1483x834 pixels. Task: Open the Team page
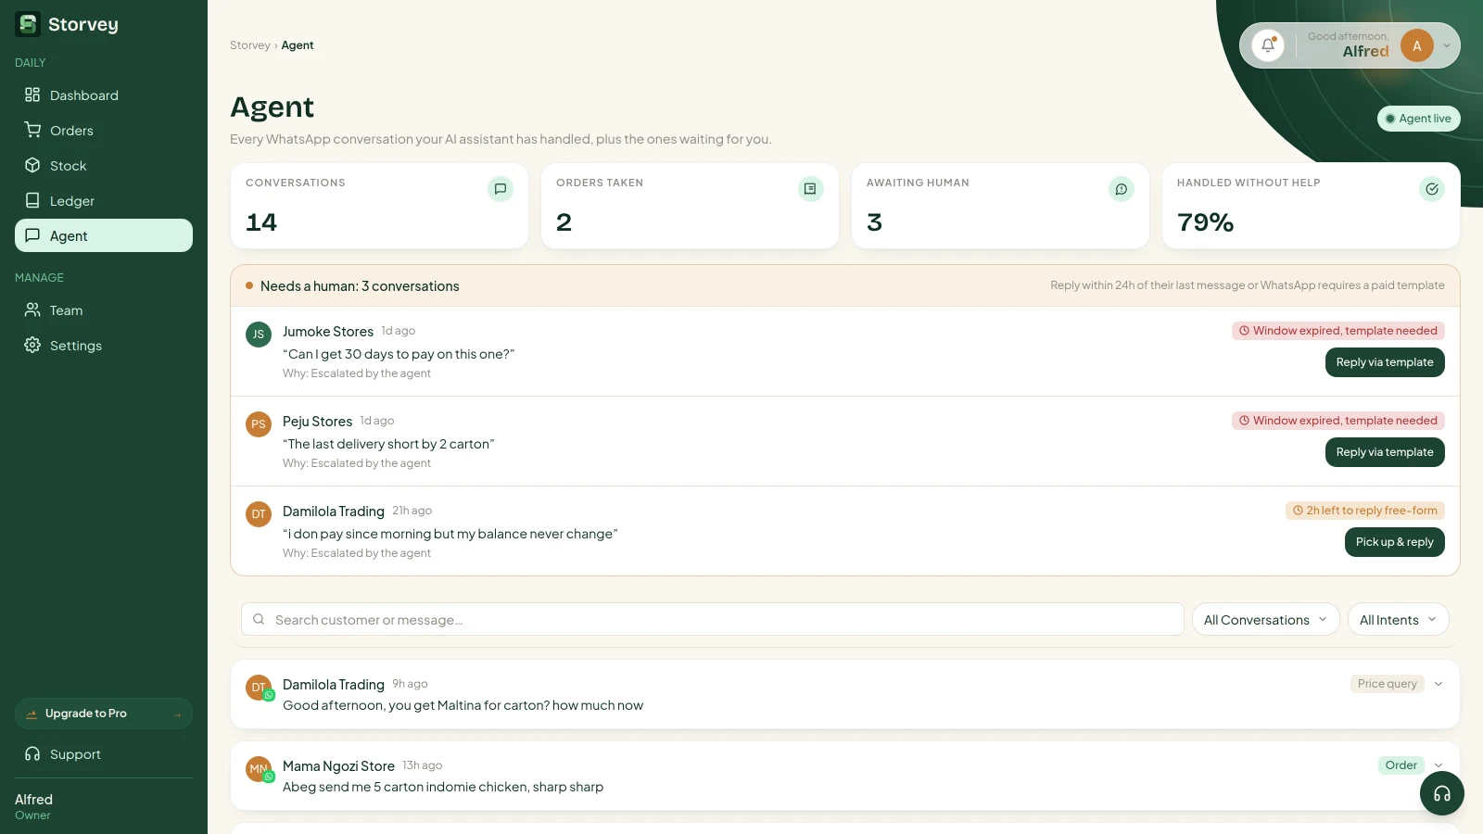click(104, 310)
